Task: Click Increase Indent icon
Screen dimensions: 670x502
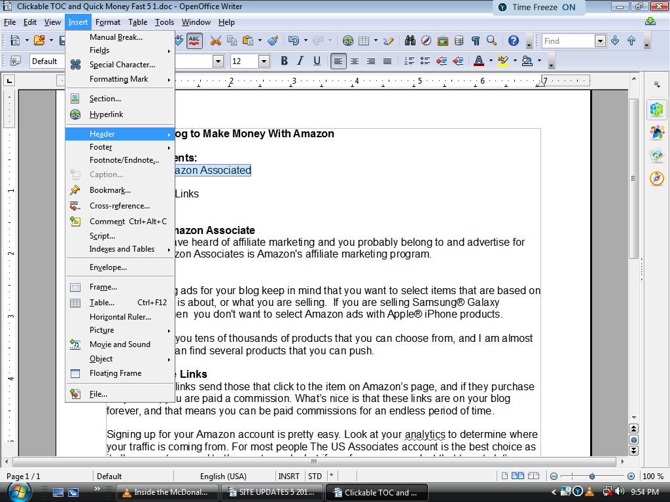Action: point(458,61)
